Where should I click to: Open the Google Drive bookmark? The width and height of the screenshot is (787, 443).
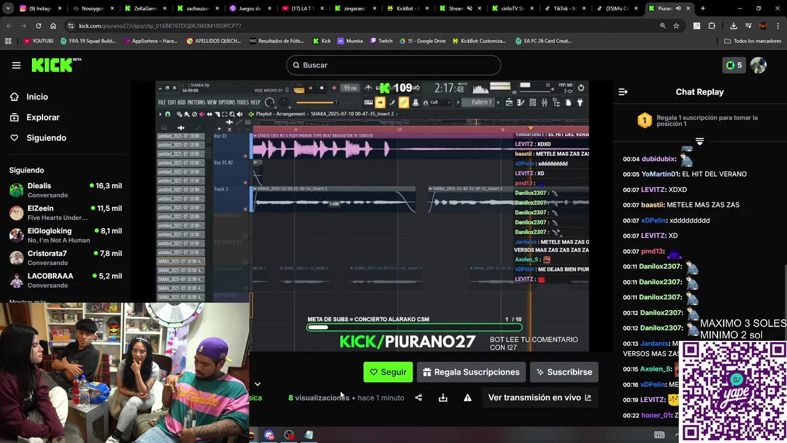point(422,41)
